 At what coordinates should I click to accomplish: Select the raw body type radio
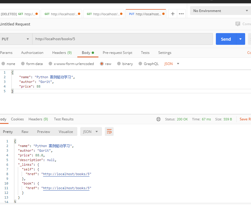102,64
